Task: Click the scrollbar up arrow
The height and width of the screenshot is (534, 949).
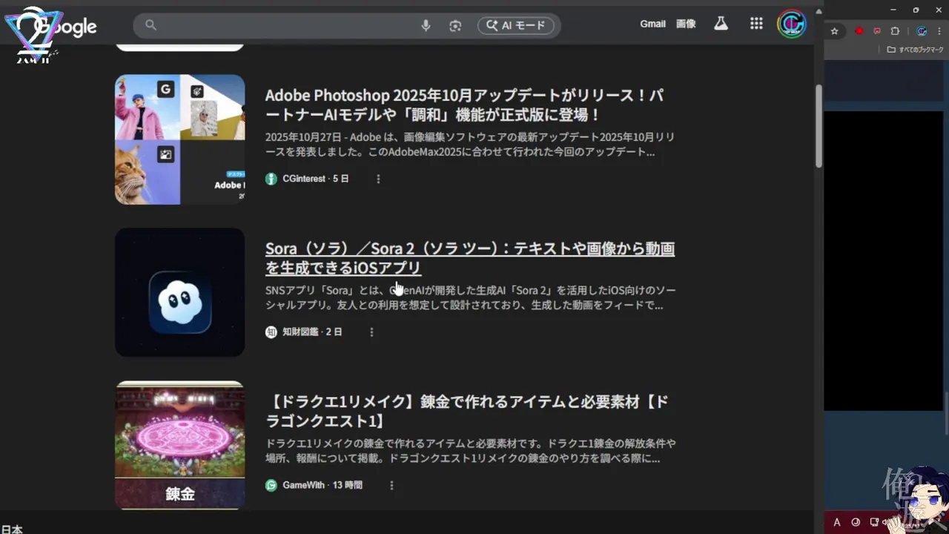Action: coord(819,10)
